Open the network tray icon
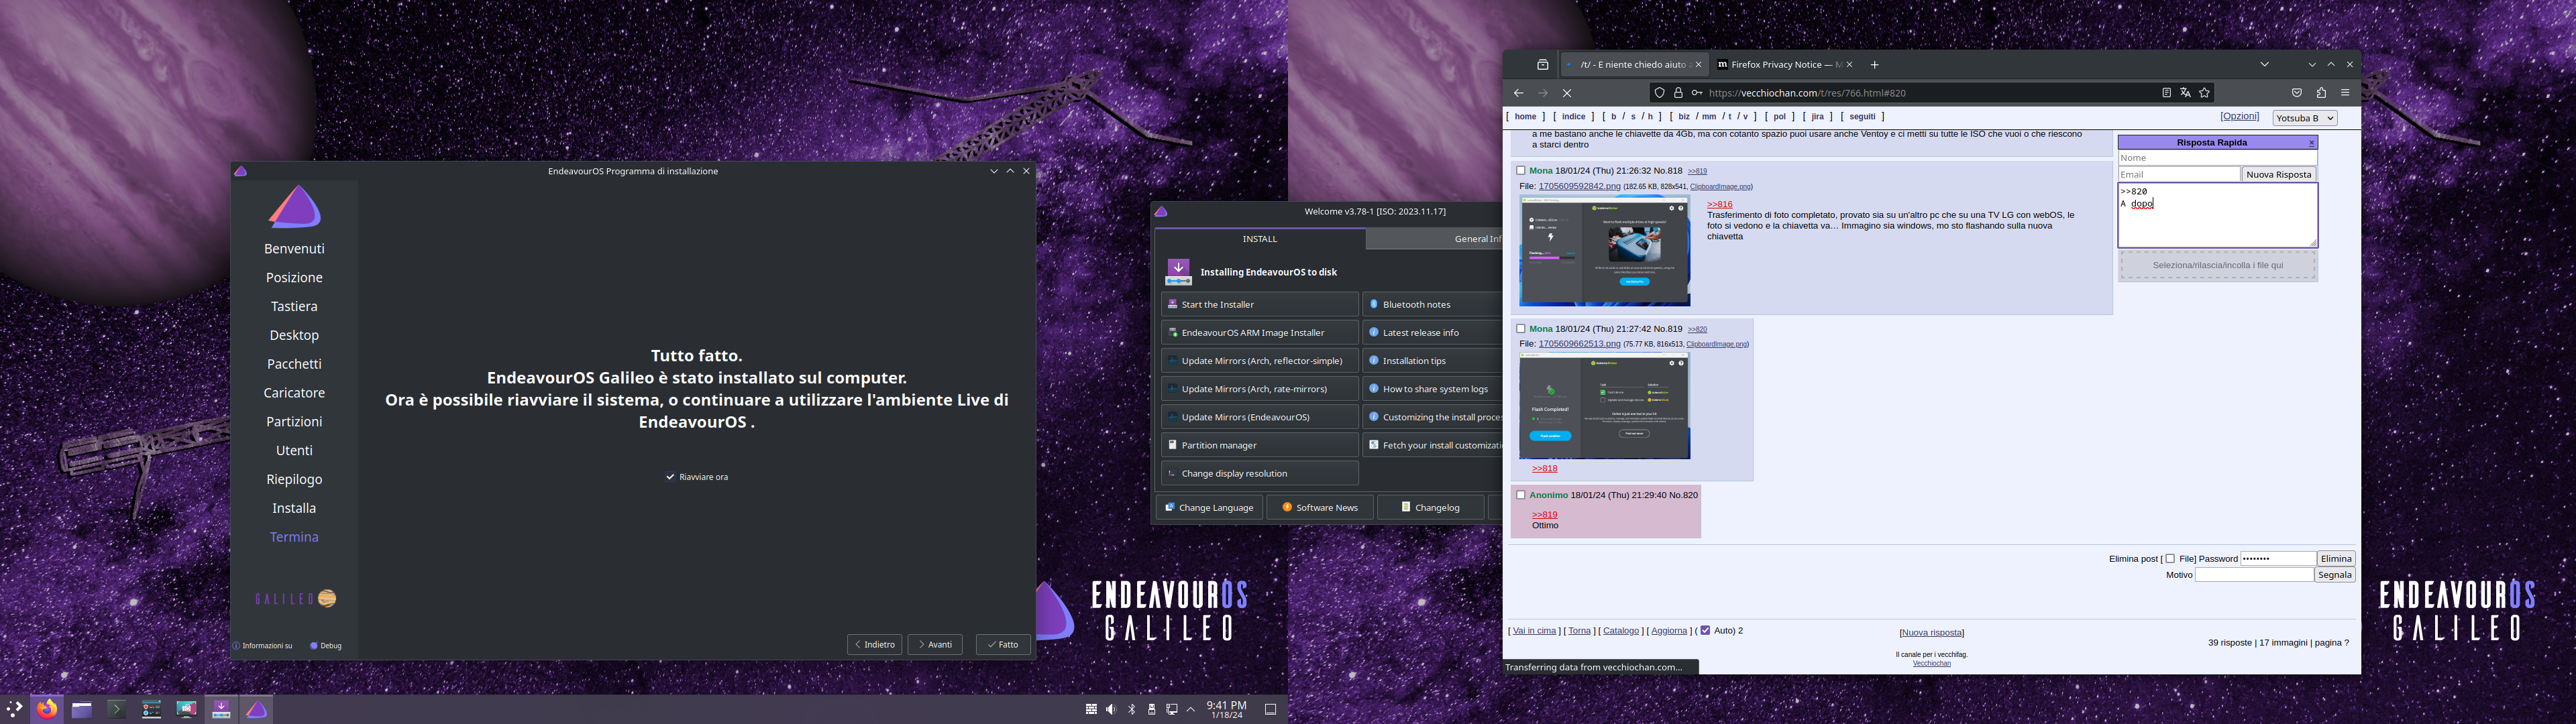 coord(1172,709)
